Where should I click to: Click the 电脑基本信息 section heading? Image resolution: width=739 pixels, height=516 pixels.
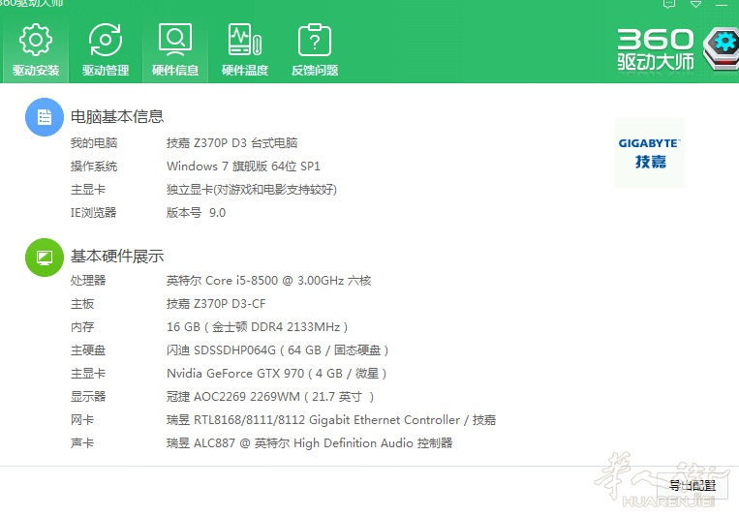coord(117,116)
